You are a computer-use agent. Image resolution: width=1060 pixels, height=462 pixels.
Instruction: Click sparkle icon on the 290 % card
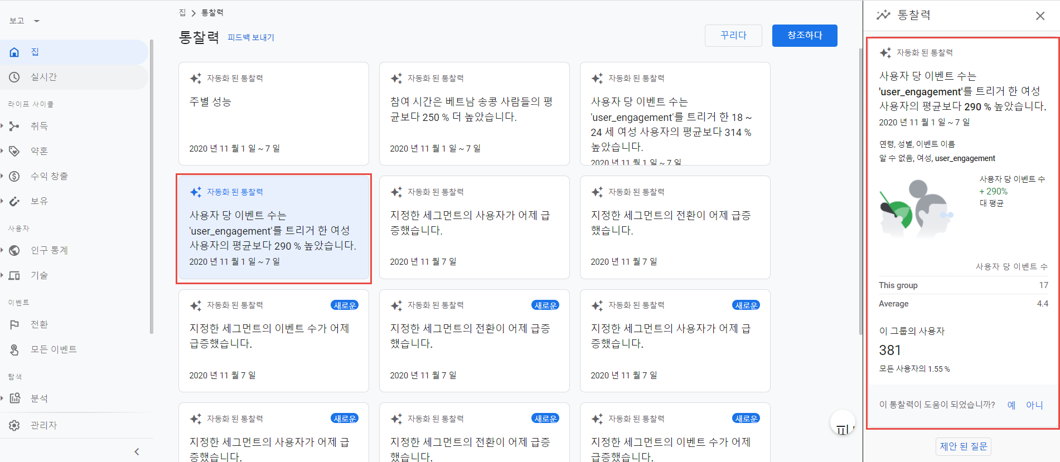196,192
